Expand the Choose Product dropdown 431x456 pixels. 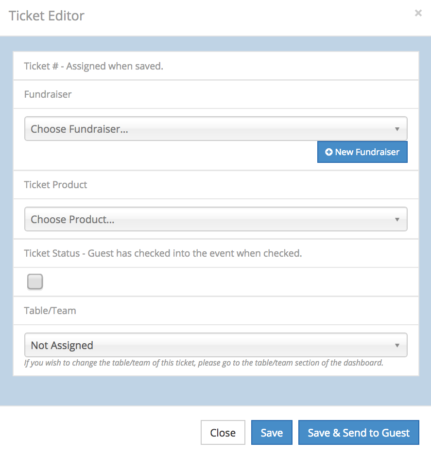click(215, 219)
